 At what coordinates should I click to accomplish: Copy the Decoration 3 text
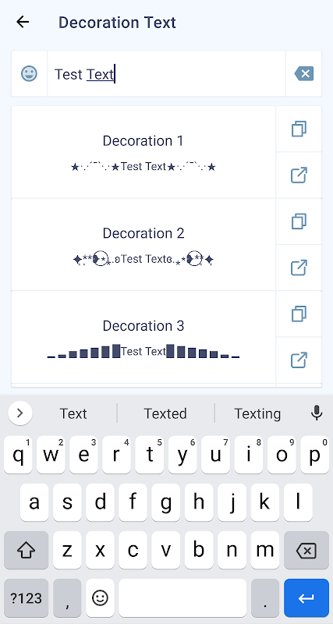[299, 314]
